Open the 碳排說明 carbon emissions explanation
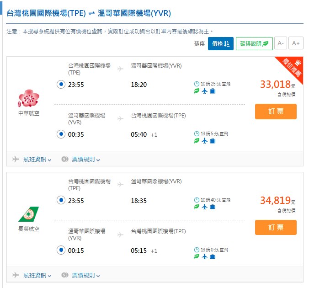This screenshot has width=309, height=288. (x=254, y=44)
